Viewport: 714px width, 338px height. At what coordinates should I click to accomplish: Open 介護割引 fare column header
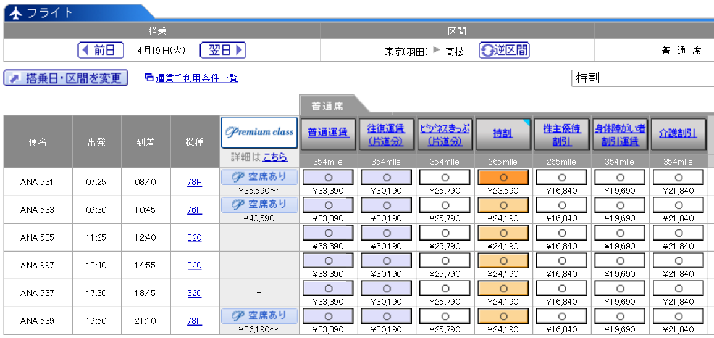(x=678, y=134)
